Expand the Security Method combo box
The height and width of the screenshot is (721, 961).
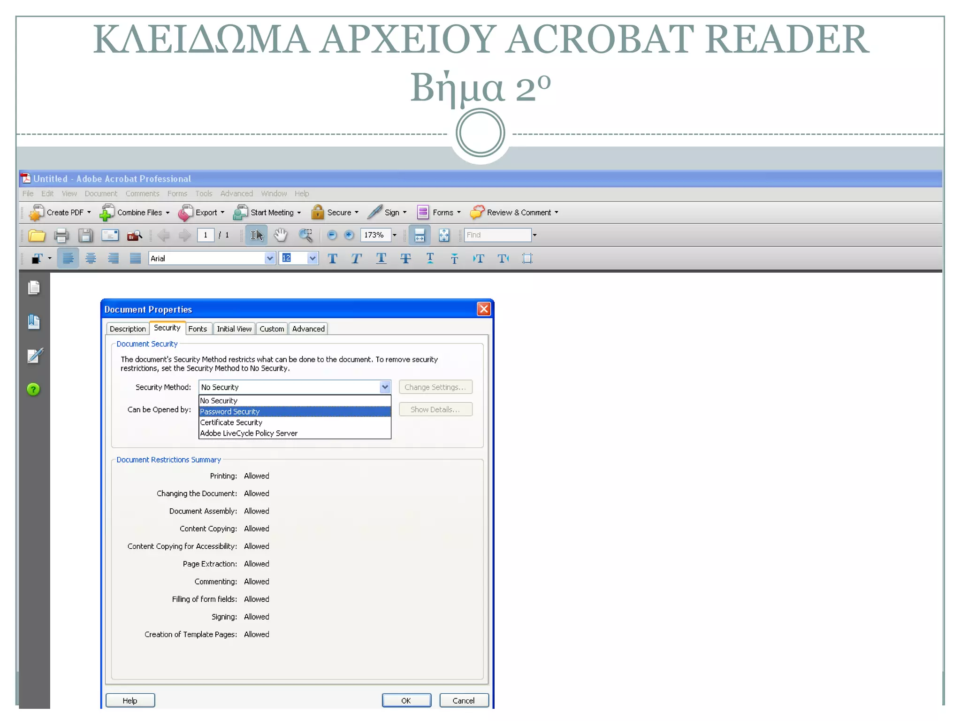click(385, 387)
